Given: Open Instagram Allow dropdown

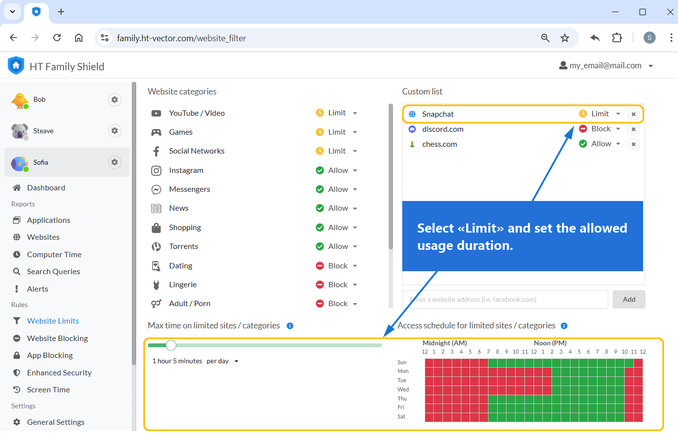Looking at the screenshot, I should 337,170.
